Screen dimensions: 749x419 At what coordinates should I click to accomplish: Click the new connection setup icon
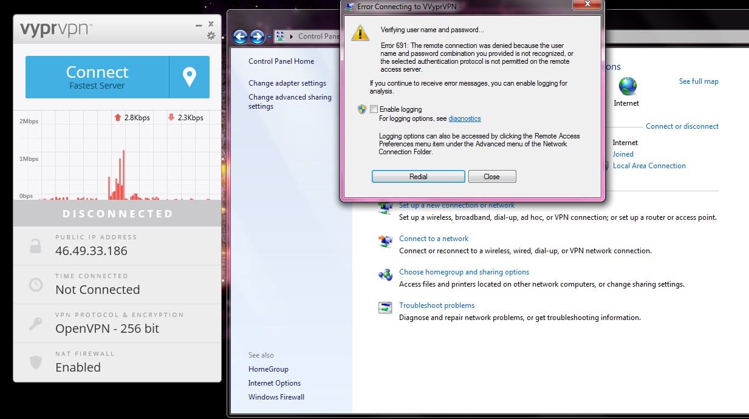tap(385, 208)
